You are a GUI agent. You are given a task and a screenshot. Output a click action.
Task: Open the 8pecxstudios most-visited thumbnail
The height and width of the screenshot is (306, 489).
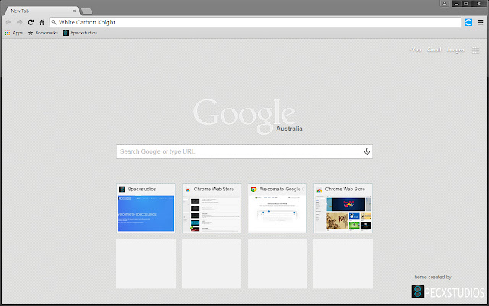(x=146, y=208)
